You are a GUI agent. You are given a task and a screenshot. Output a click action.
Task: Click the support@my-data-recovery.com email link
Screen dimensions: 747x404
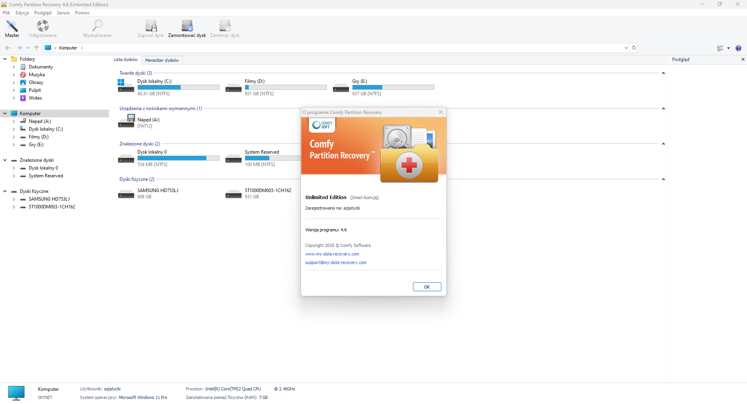click(336, 262)
